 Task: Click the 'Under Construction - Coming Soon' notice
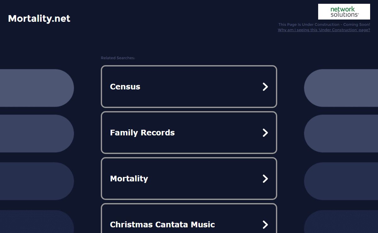pyautogui.click(x=324, y=25)
